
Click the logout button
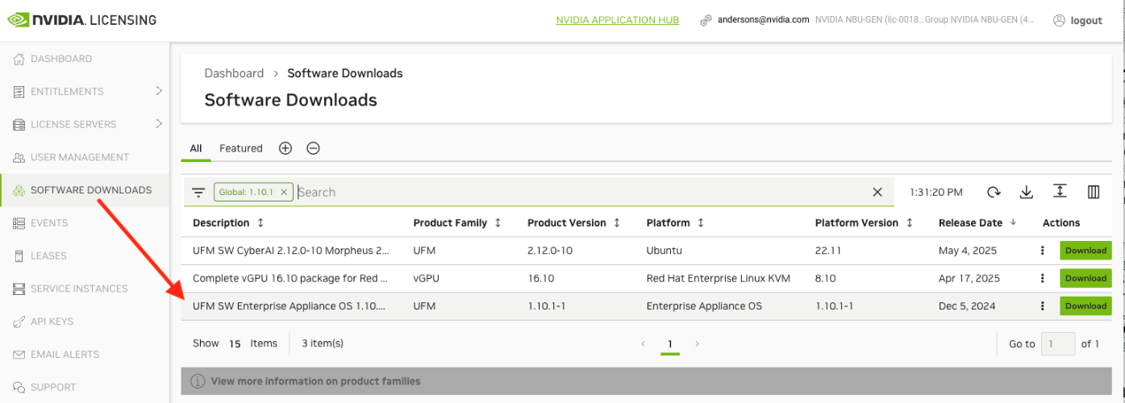pyautogui.click(x=1077, y=21)
